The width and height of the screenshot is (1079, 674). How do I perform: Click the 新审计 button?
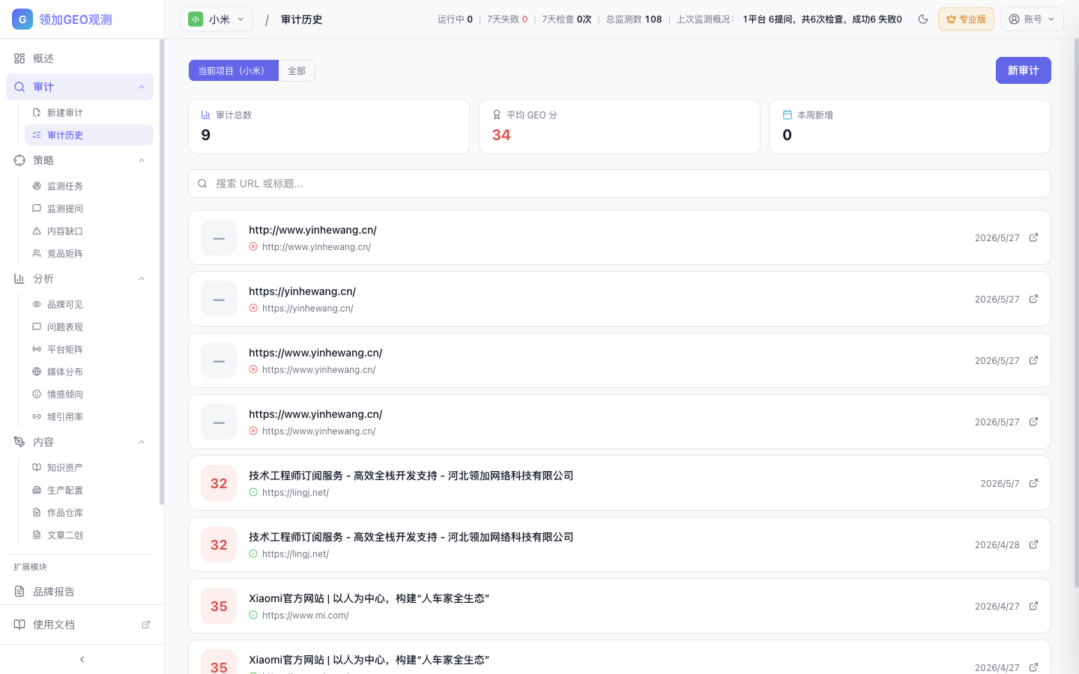pos(1023,70)
